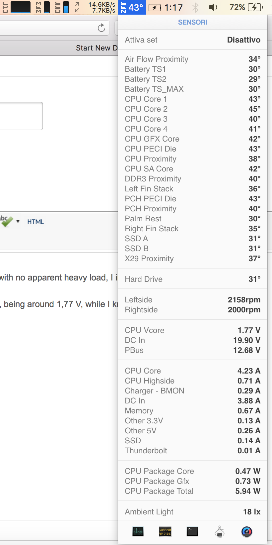Expand the spell check dropdown arrow
The height and width of the screenshot is (545, 272).
(x=18, y=221)
